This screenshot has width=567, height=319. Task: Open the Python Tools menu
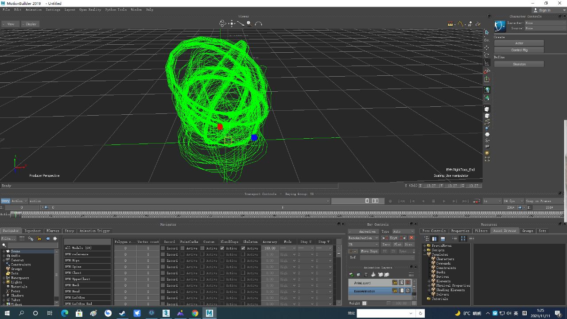tap(116, 9)
